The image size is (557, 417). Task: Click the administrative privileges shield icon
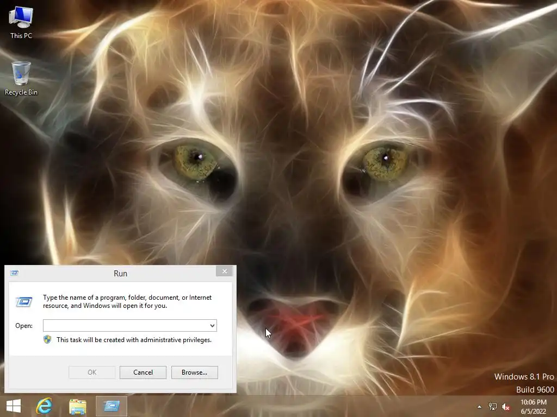(47, 339)
